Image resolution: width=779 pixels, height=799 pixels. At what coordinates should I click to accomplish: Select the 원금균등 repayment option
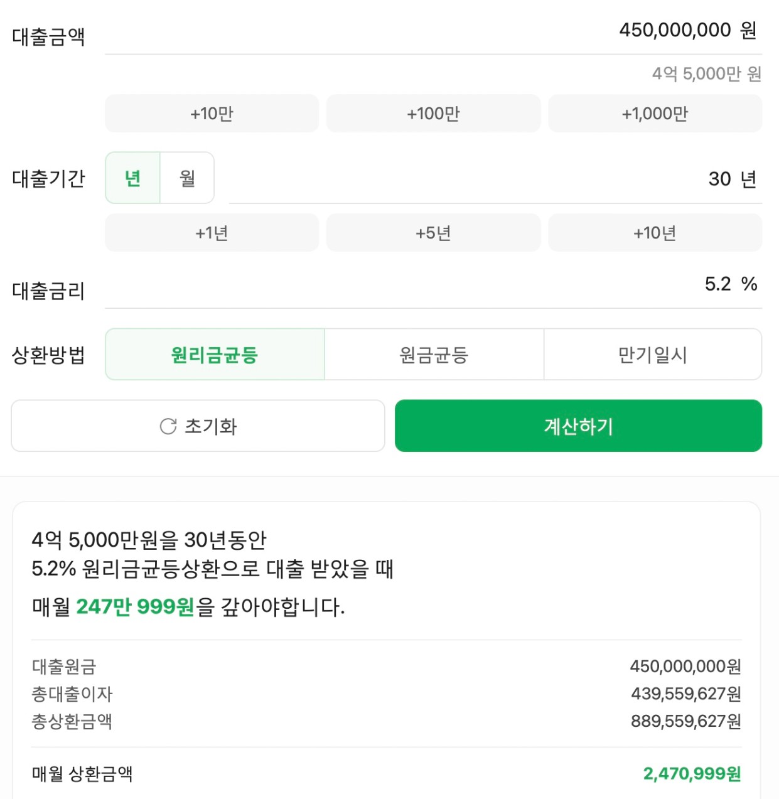[434, 355]
